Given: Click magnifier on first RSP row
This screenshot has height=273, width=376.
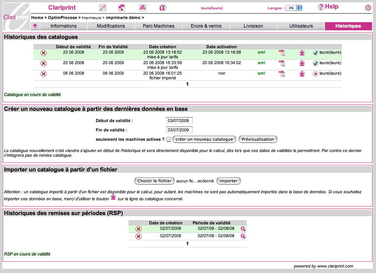Looking at the screenshot, I should tap(243, 229).
